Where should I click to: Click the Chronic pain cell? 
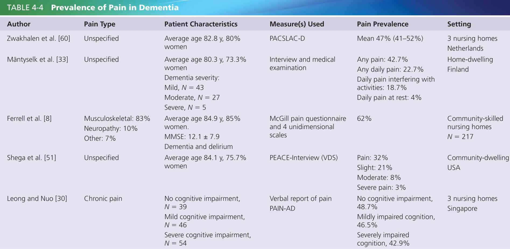tap(103, 199)
